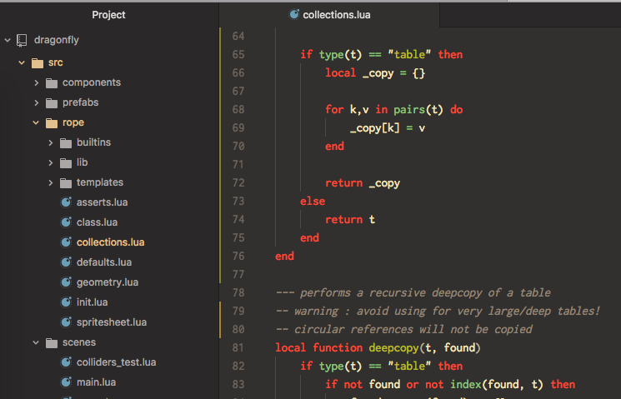Collapse the src folder chevron
This screenshot has width=621, height=399.
tap(22, 62)
